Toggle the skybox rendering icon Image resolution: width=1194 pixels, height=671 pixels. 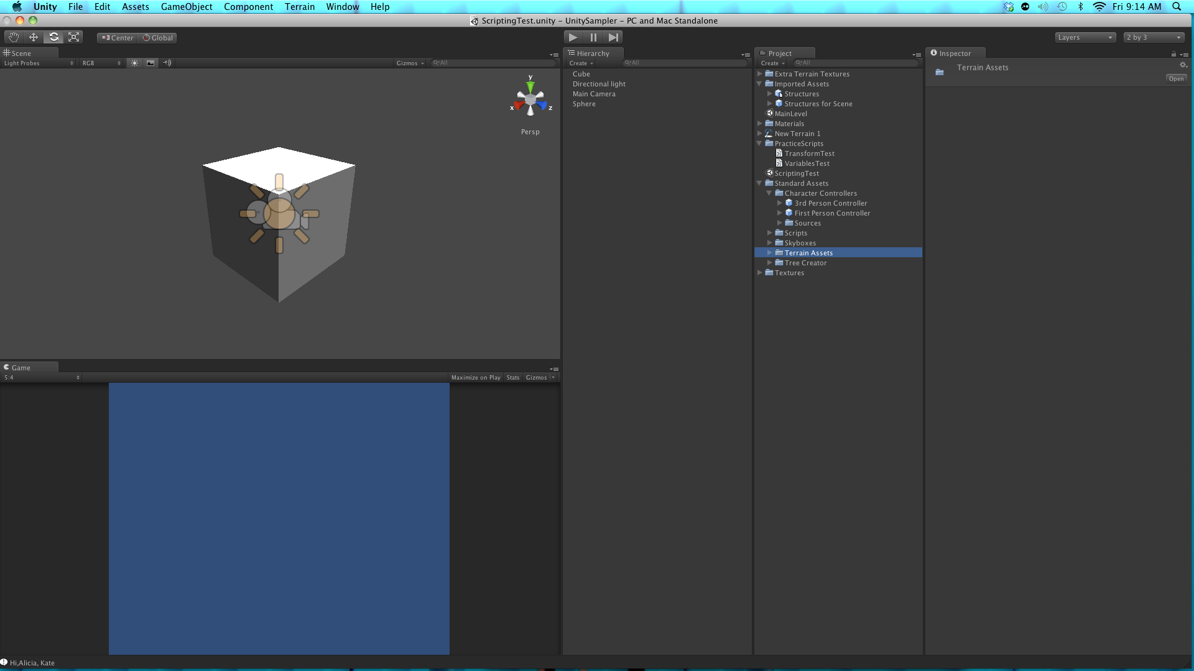pos(150,63)
